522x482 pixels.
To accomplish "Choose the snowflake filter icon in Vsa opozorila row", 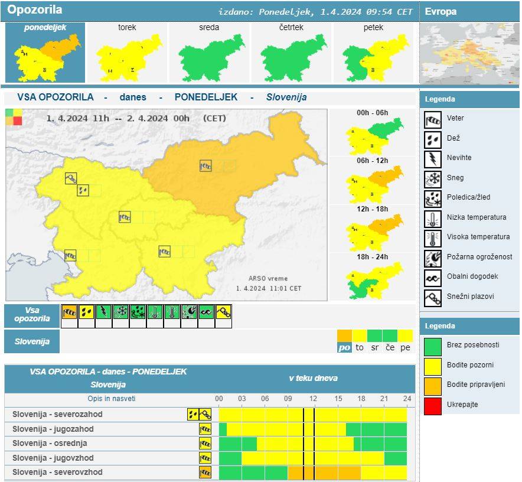I will pos(121,312).
